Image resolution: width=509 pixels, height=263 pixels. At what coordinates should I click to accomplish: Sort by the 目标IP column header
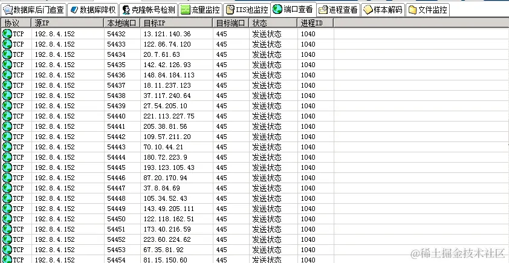tap(177, 23)
